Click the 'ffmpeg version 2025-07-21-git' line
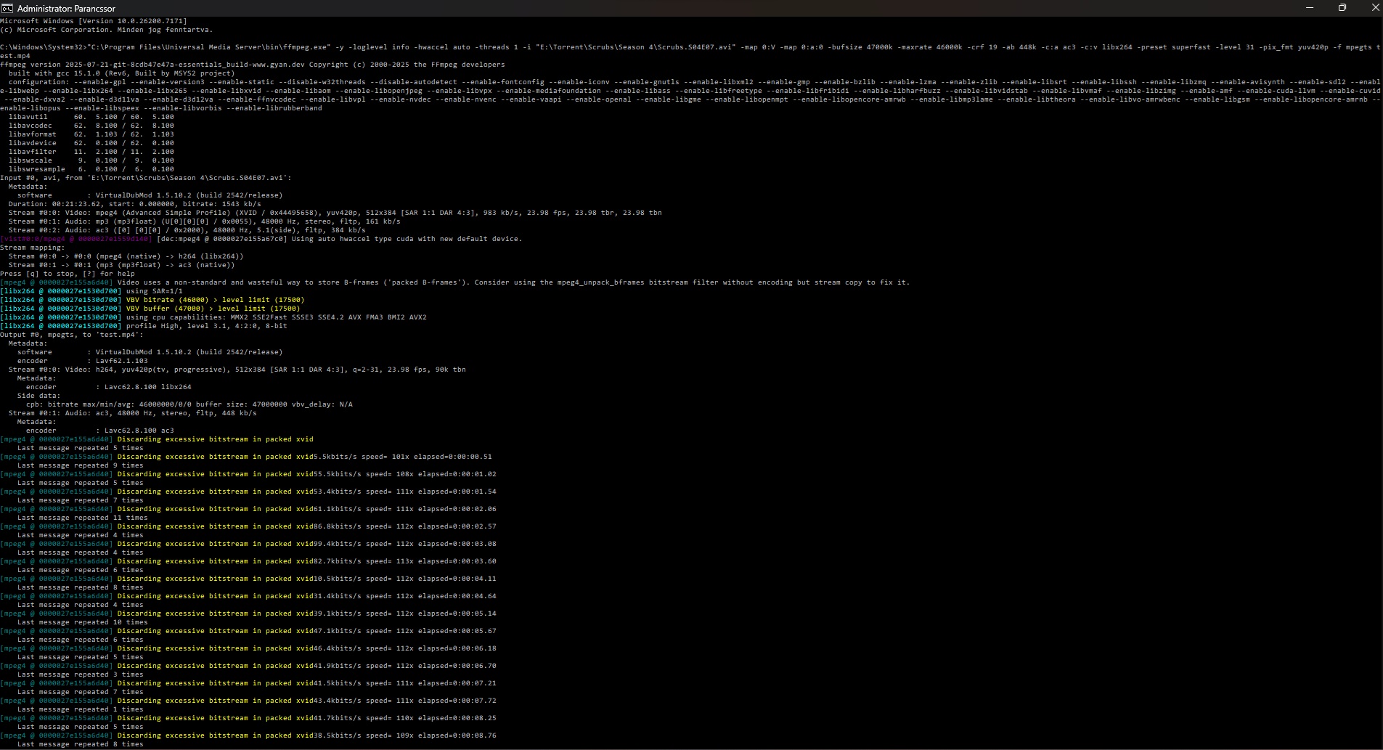The width and height of the screenshot is (1383, 750). coord(253,65)
